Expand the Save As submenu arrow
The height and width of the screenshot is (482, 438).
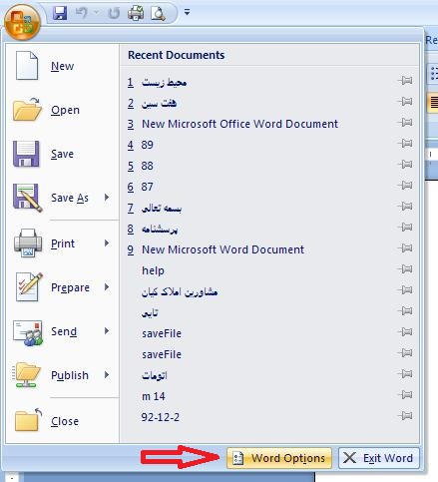click(107, 198)
